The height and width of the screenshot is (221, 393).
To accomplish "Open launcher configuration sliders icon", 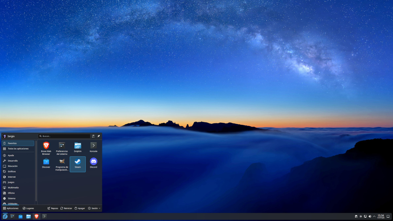I will [93, 136].
